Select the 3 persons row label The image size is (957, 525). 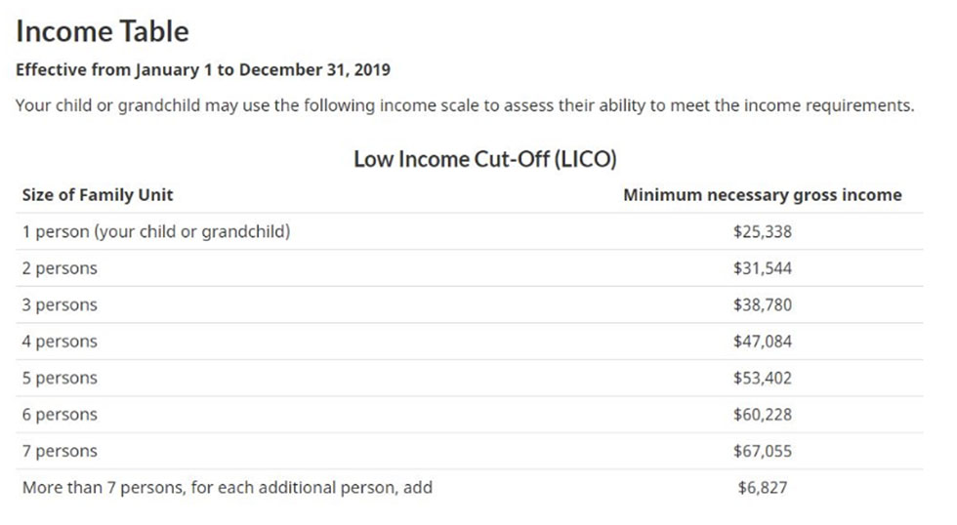[60, 304]
